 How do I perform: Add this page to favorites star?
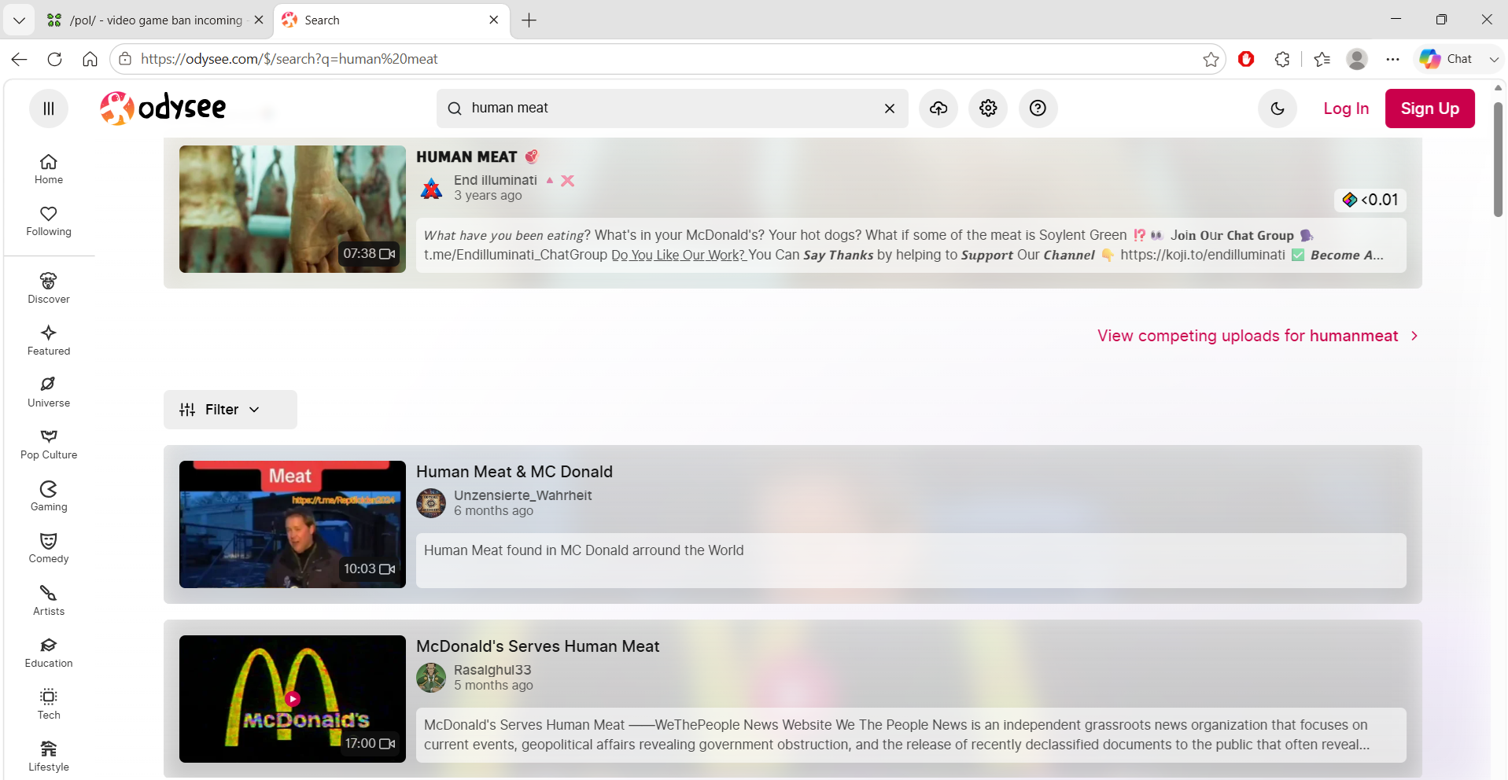click(1211, 59)
